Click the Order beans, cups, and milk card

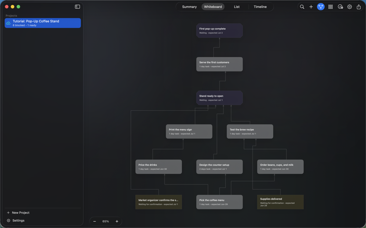pos(280,167)
